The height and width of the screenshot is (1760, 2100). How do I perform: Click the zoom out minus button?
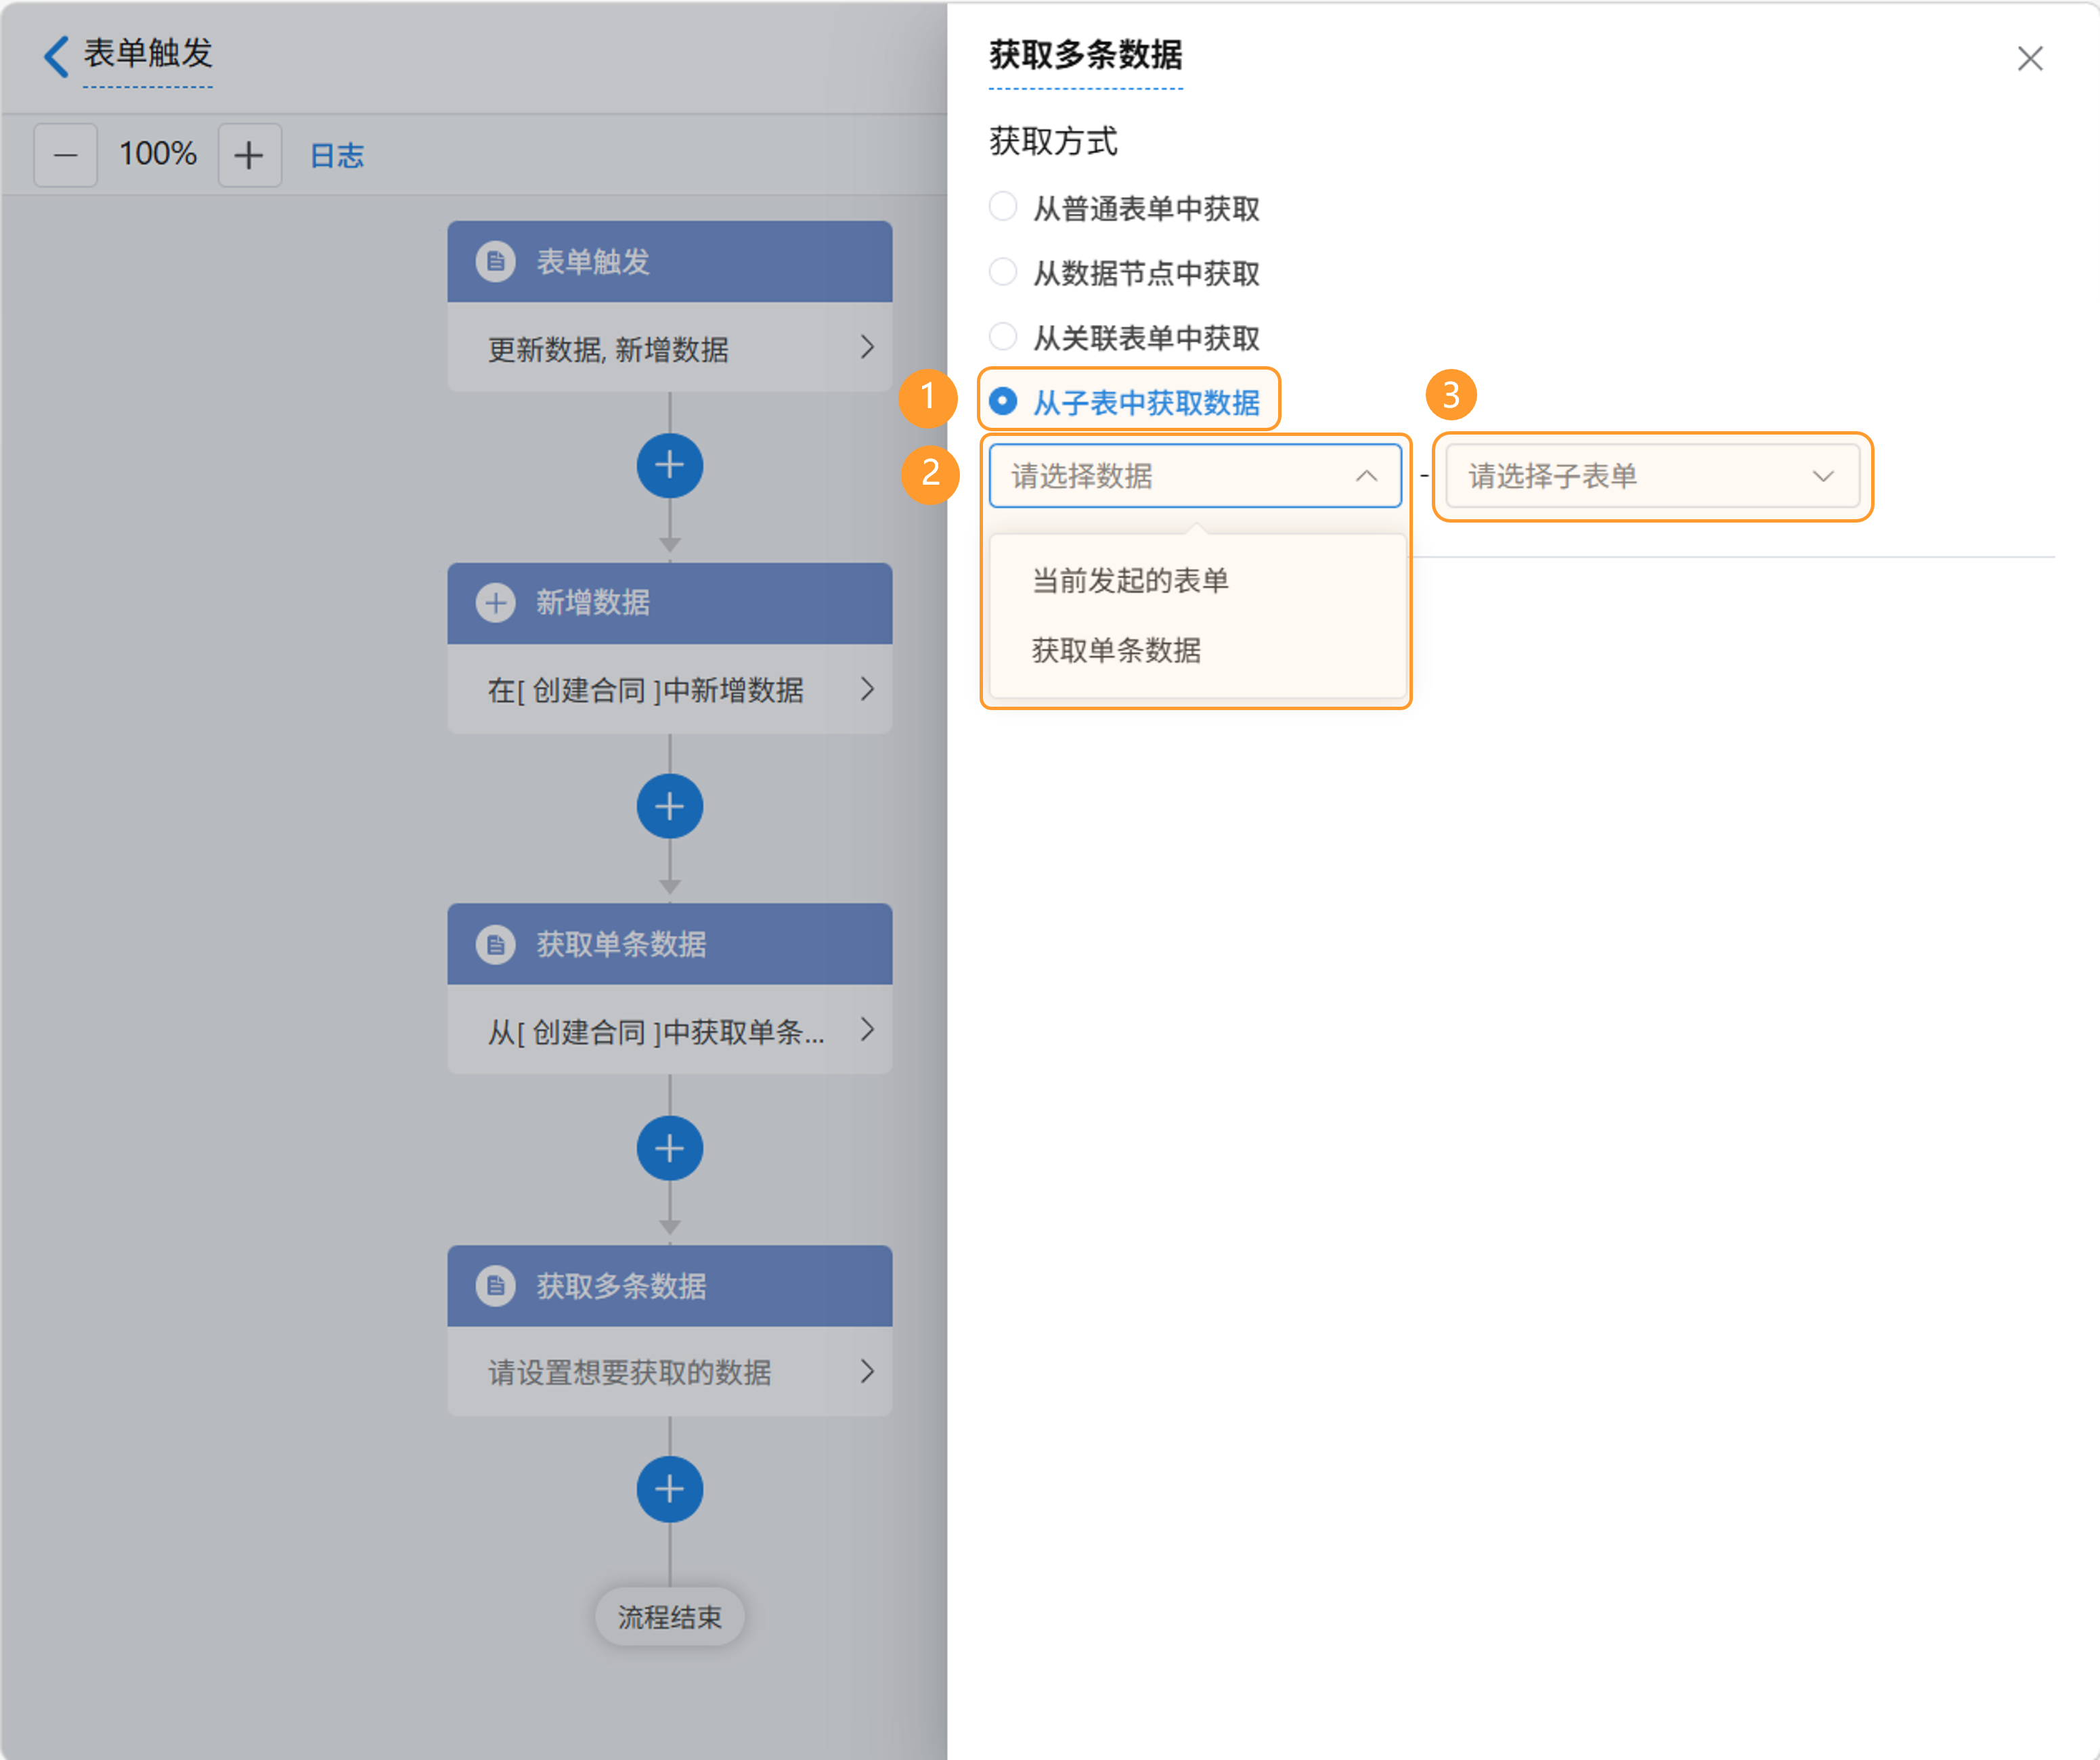(65, 155)
